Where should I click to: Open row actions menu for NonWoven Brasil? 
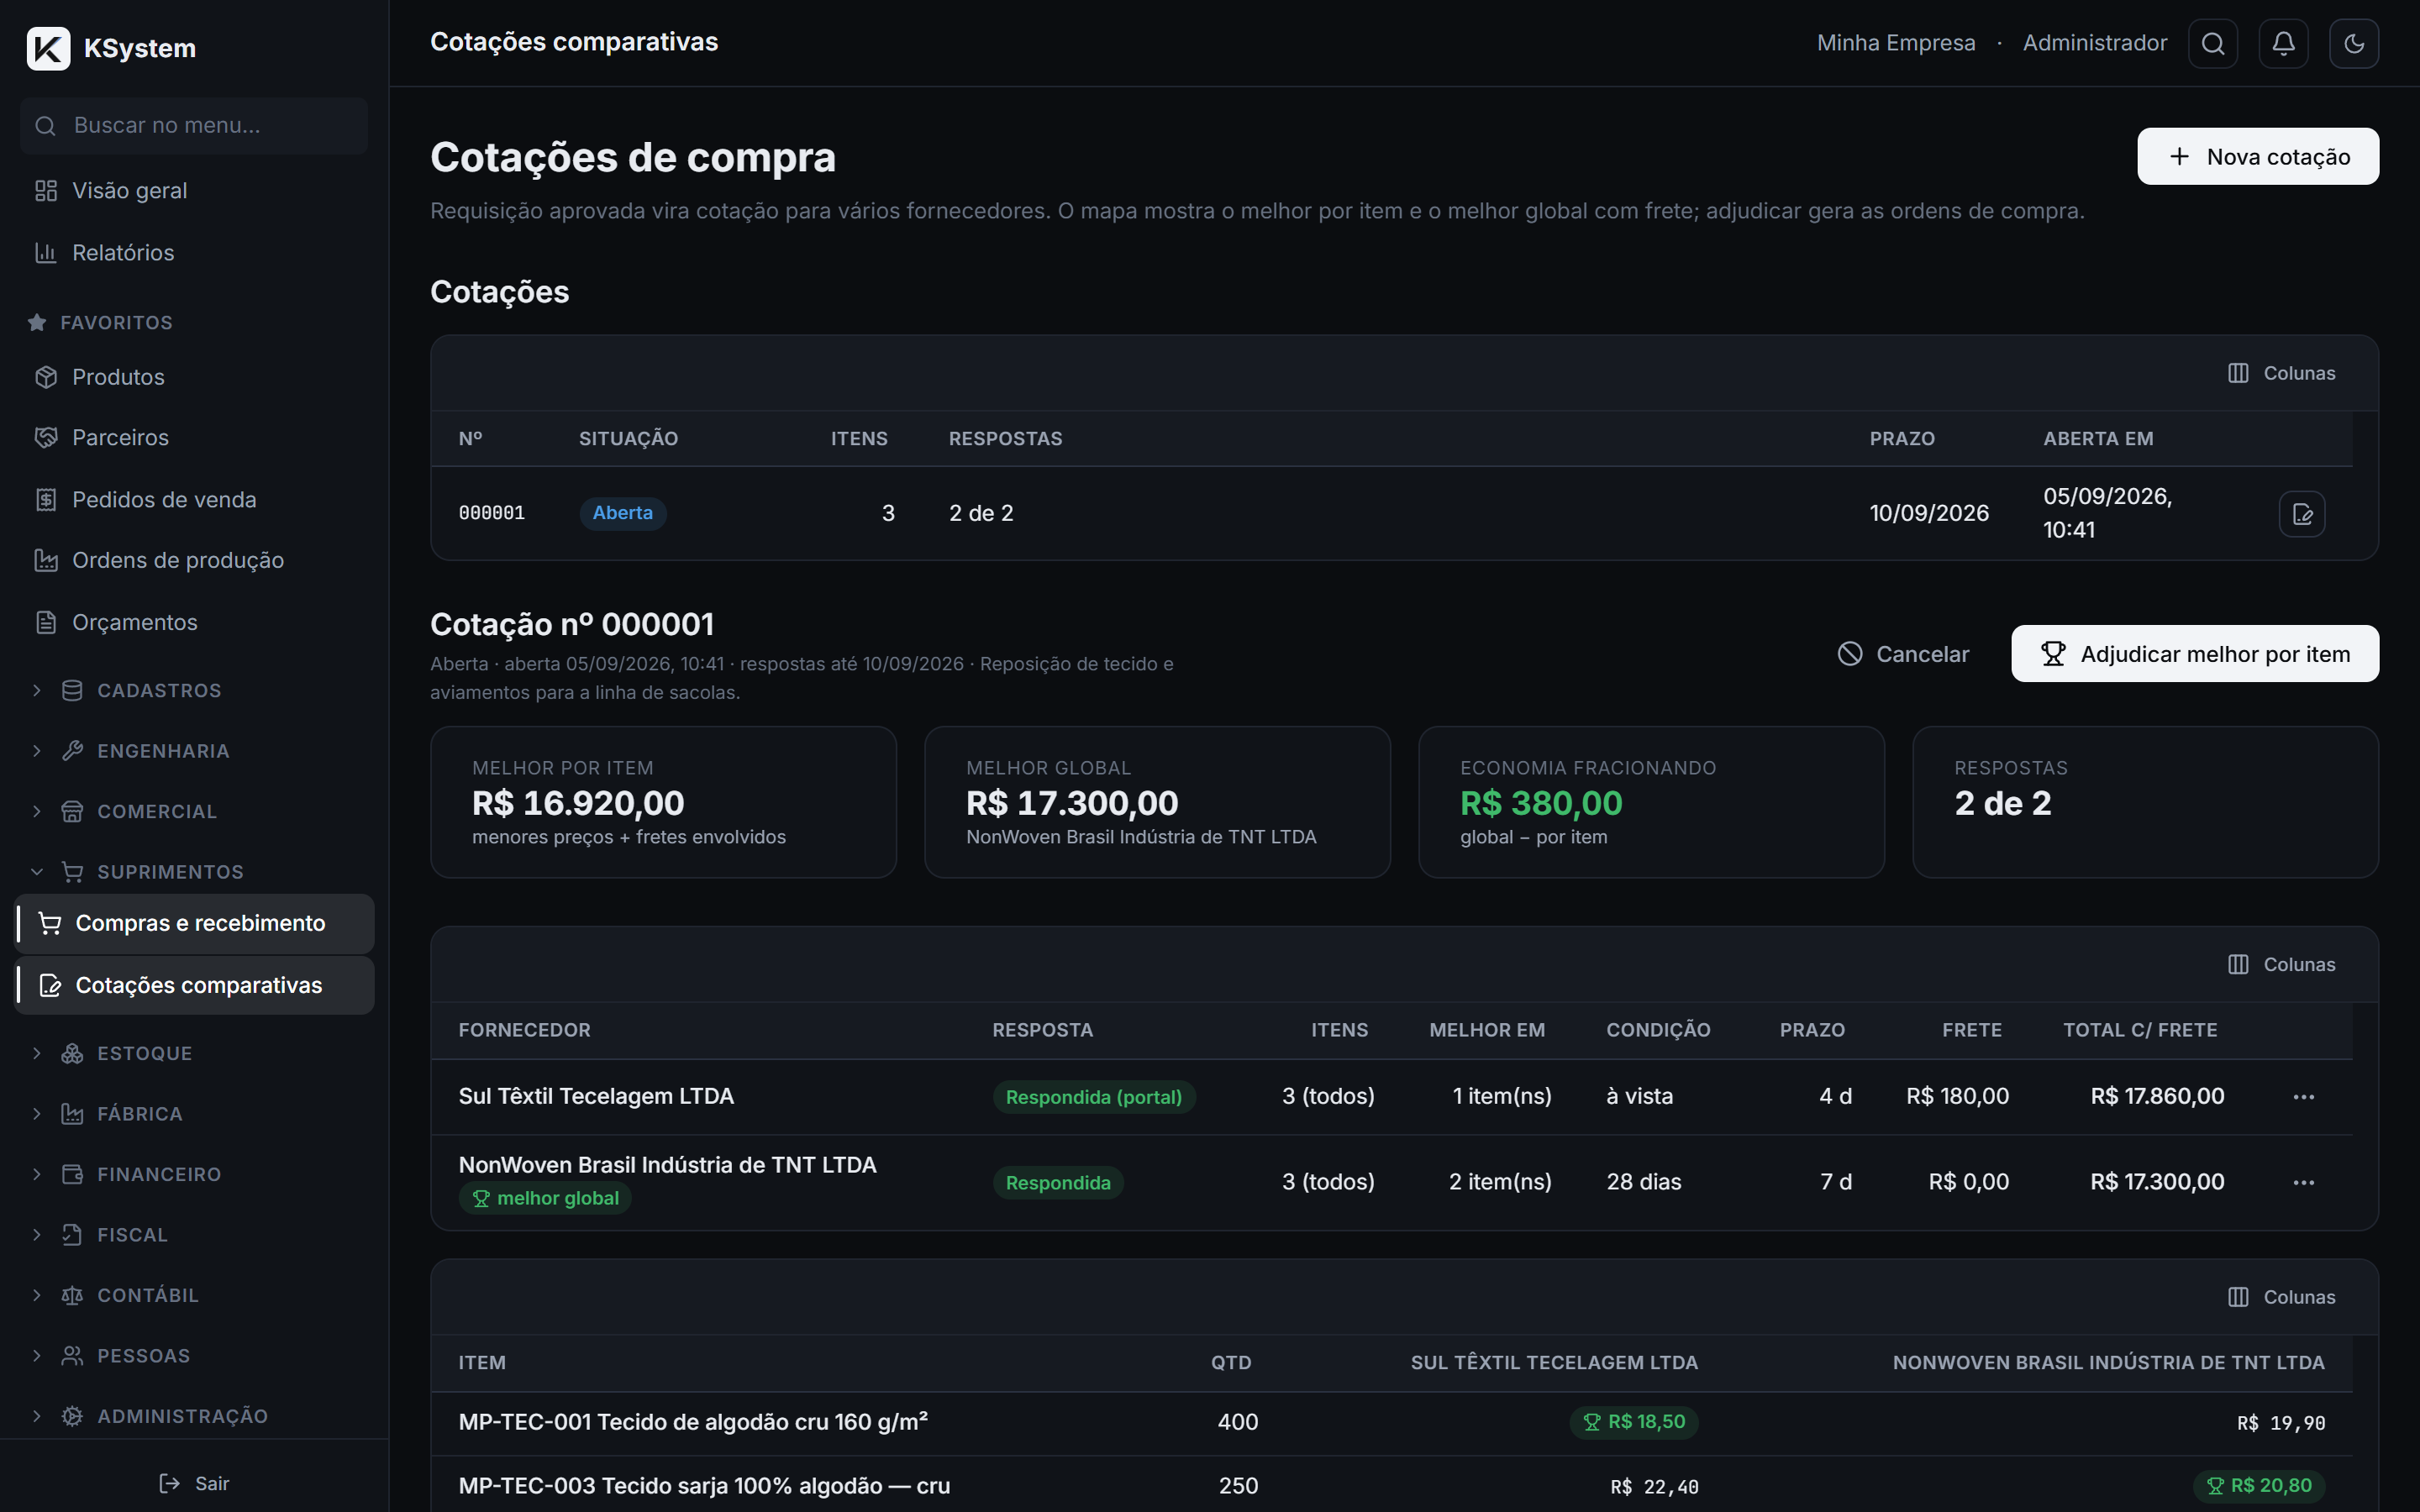click(2304, 1183)
